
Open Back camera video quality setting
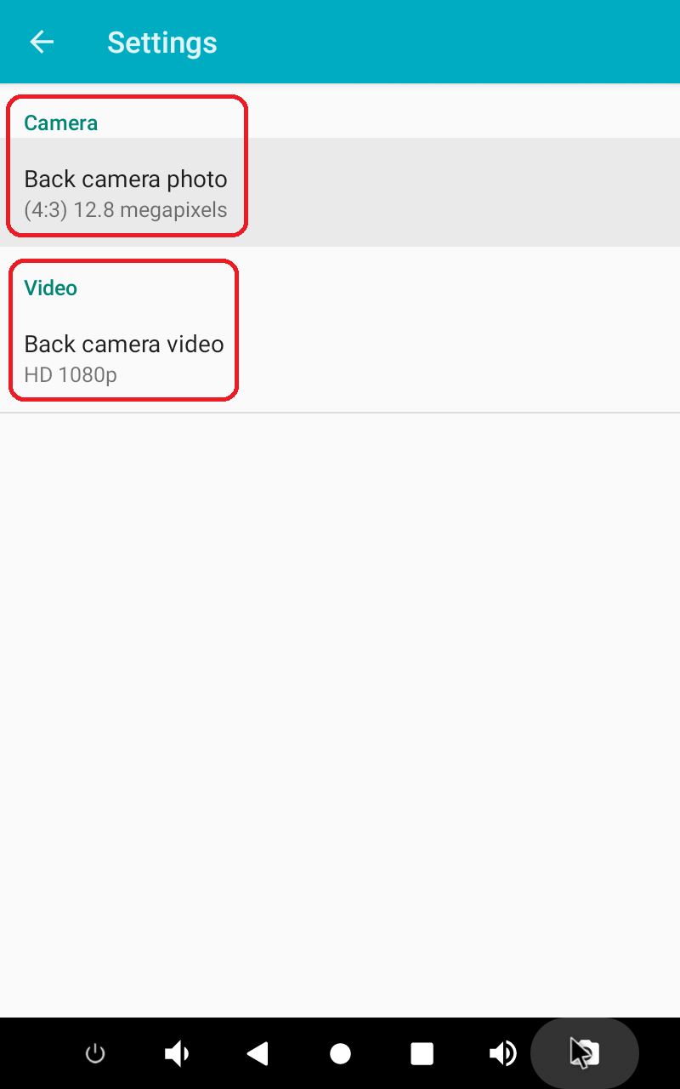[340, 357]
